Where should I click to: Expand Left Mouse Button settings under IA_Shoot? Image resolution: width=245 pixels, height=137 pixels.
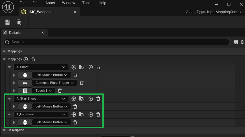[x=14, y=75]
